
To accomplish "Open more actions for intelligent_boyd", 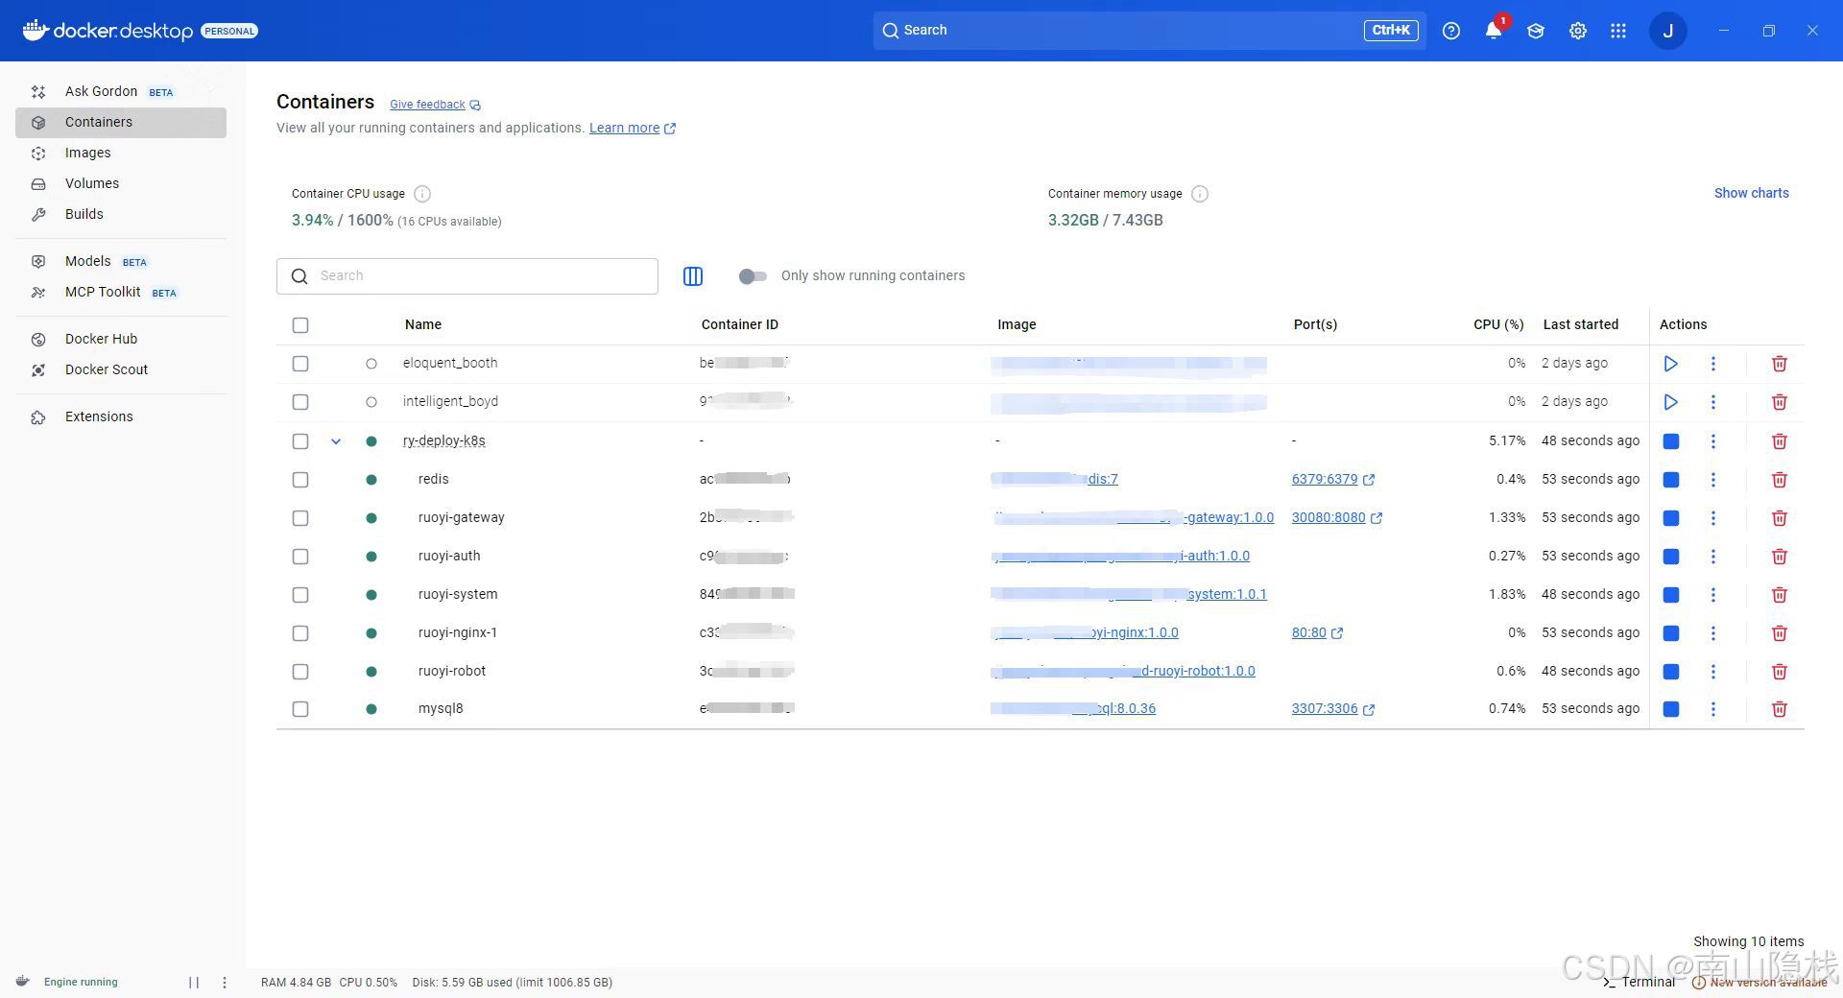I will coord(1713,402).
